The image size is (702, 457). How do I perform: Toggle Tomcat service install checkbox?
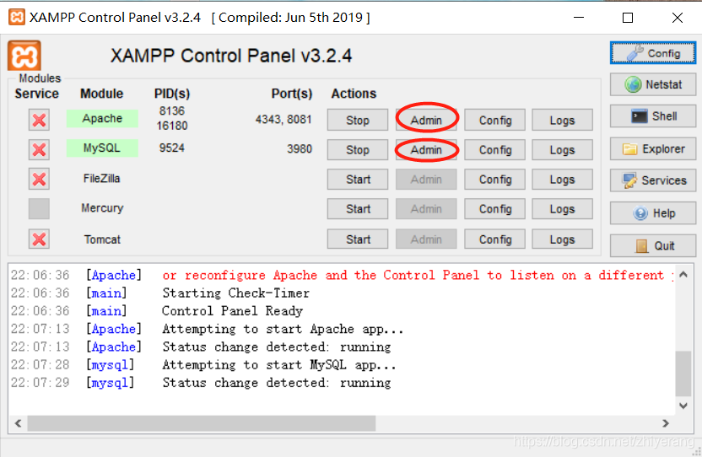(x=39, y=239)
